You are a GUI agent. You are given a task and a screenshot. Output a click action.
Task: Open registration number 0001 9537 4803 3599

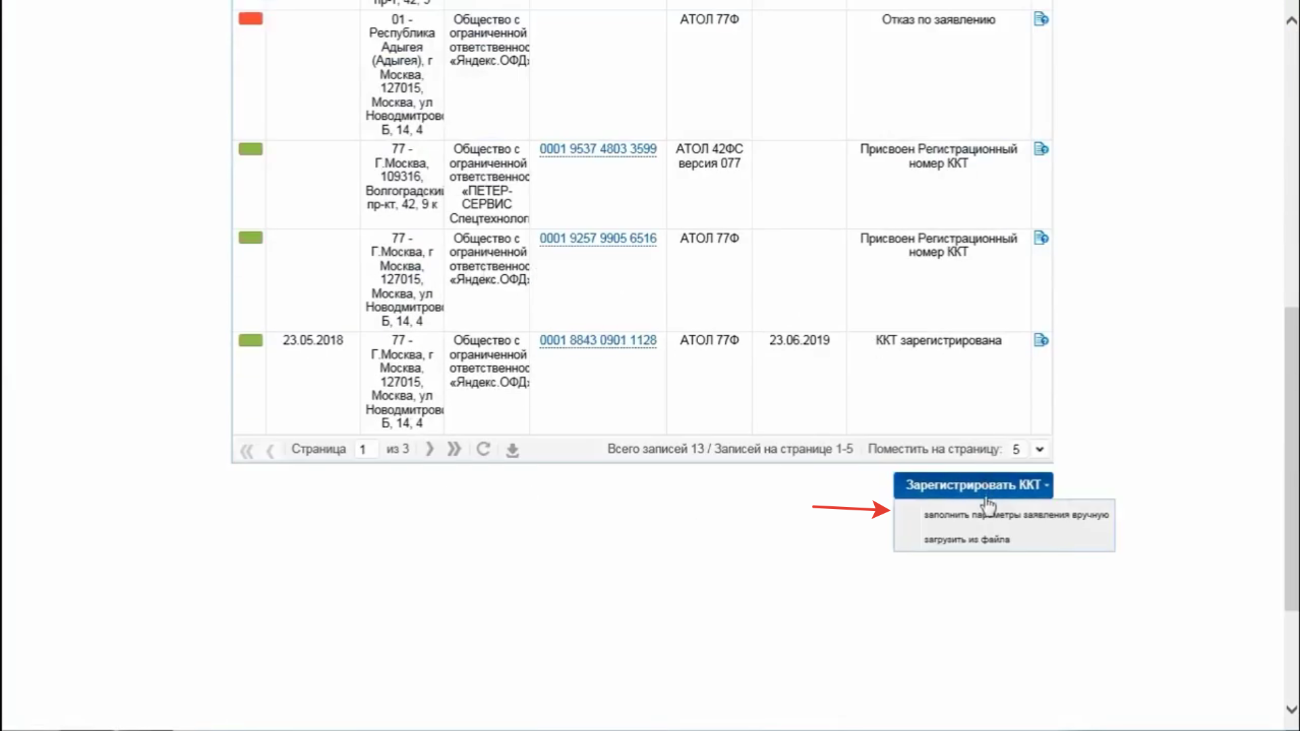coord(598,149)
